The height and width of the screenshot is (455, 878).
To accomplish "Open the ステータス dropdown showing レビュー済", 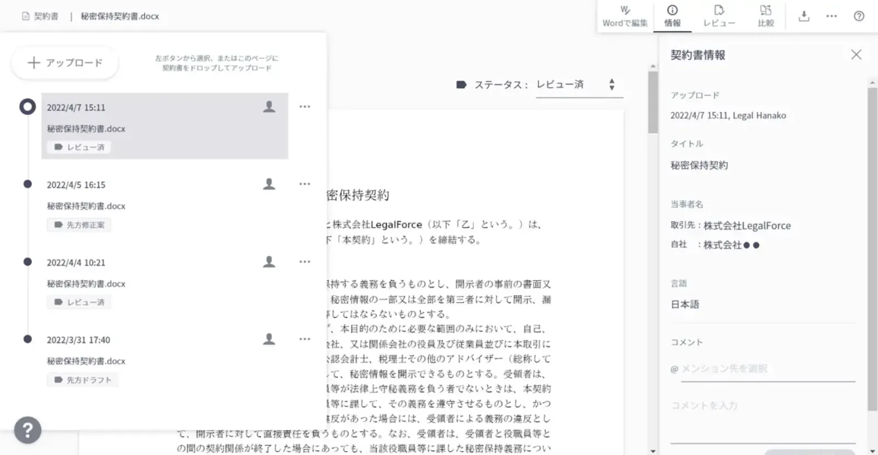I will click(x=571, y=84).
